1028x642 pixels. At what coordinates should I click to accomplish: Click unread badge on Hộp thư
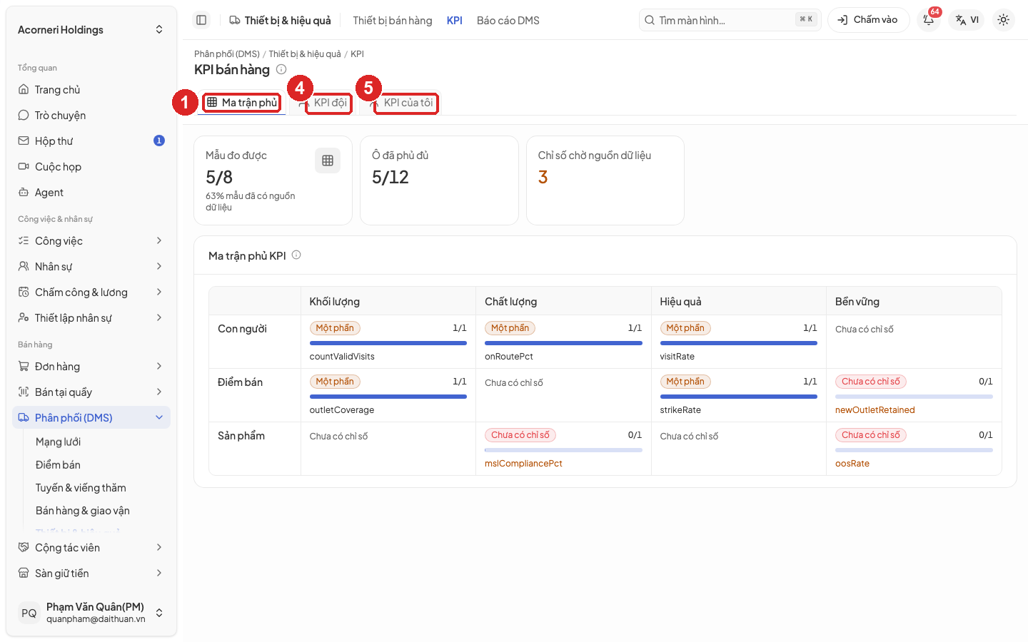(x=159, y=141)
